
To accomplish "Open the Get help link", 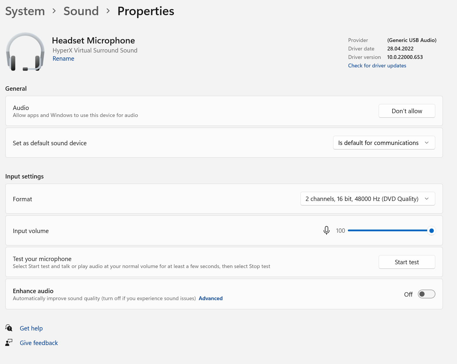I will pyautogui.click(x=31, y=328).
